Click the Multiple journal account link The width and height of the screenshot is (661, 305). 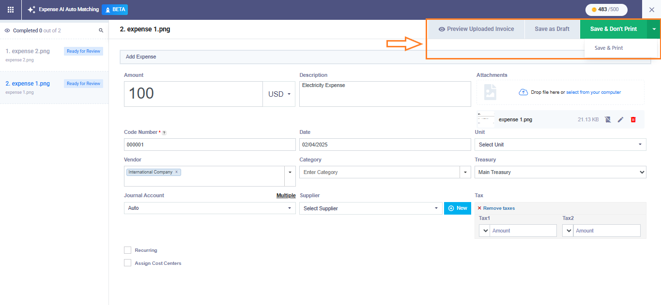286,195
